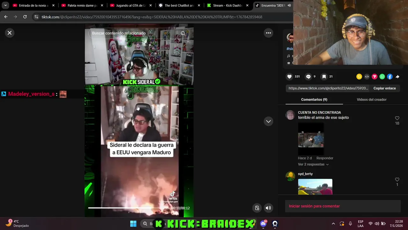
Task: Close the Paleta remix tab
Action: click(102, 5)
